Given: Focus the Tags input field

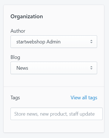Looking at the screenshot, I should click(57, 114).
